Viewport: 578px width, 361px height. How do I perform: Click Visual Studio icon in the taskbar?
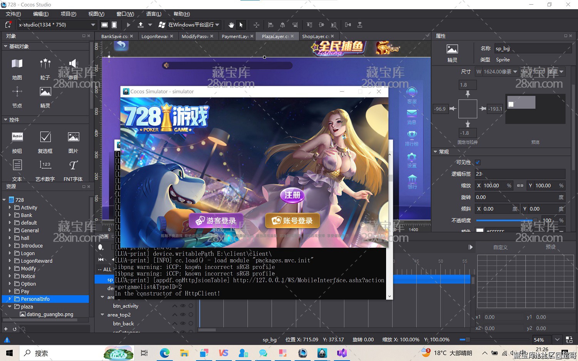(342, 353)
